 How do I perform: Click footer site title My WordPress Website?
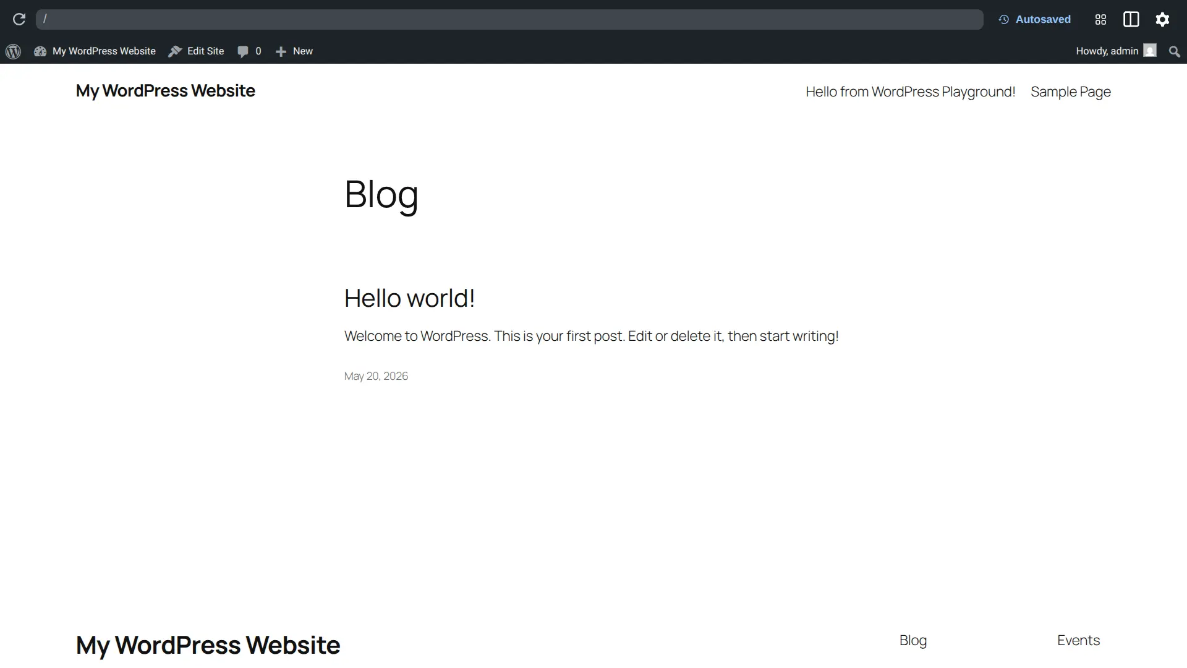pyautogui.click(x=208, y=645)
